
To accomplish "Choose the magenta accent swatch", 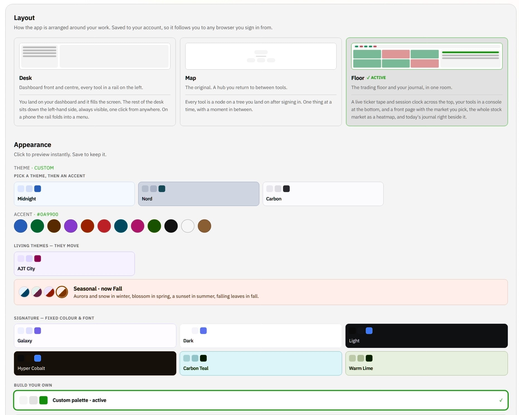I will [138, 226].
